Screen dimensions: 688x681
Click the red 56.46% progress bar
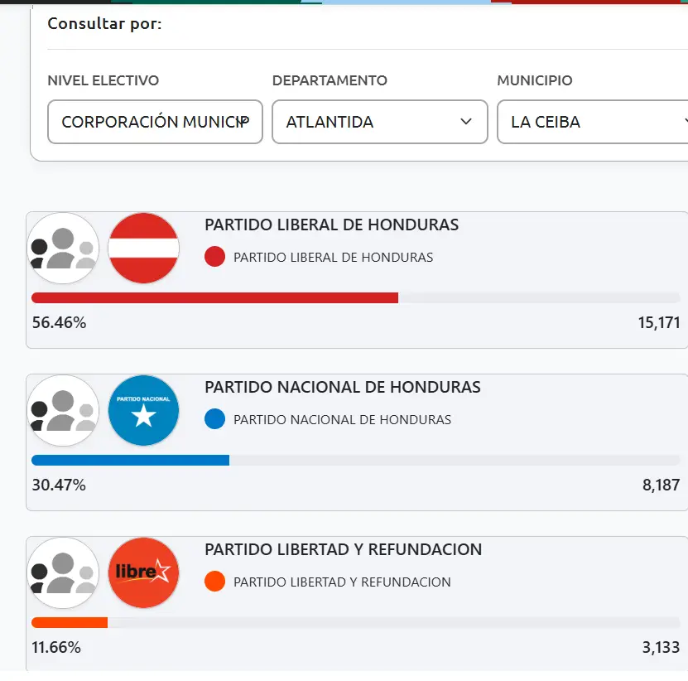(x=214, y=298)
